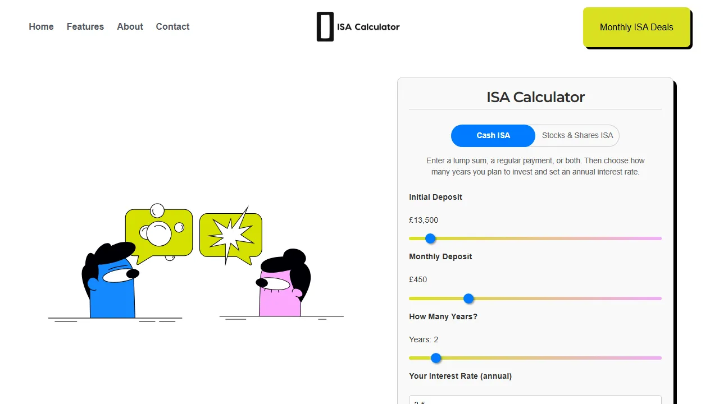Click the £450 monthly deposit label

tap(418, 279)
